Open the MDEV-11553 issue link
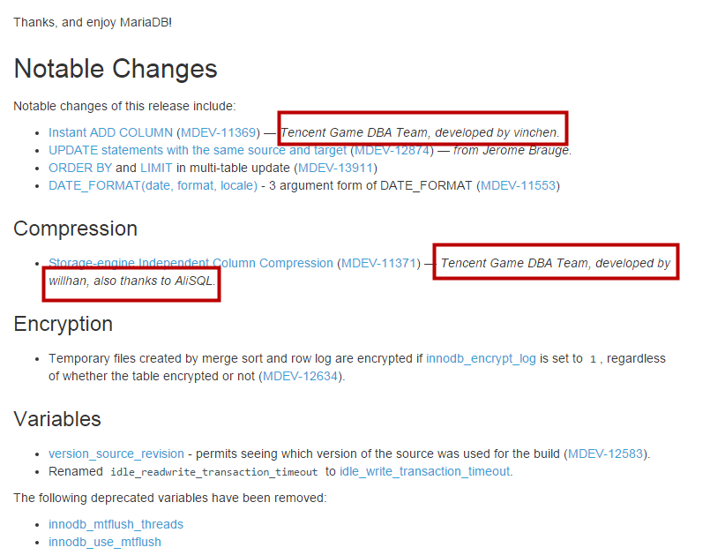 pyautogui.click(x=518, y=185)
